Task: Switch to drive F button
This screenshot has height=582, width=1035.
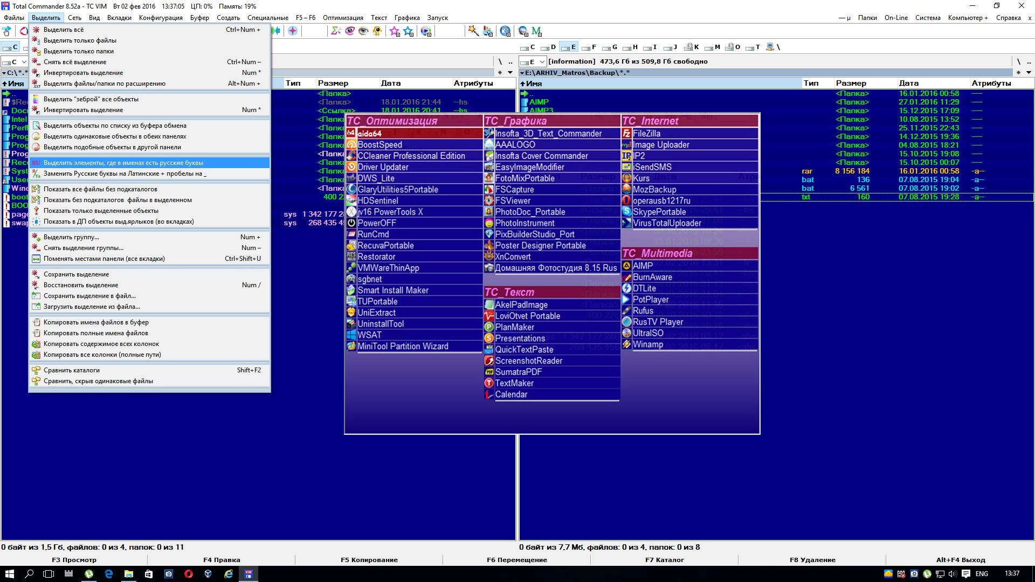Action: click(x=589, y=47)
